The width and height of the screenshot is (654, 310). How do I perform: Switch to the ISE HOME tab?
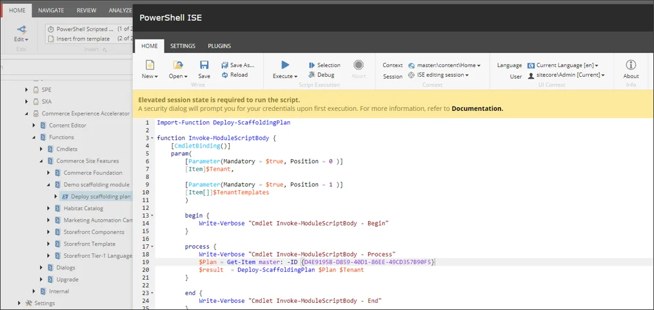[x=150, y=46]
